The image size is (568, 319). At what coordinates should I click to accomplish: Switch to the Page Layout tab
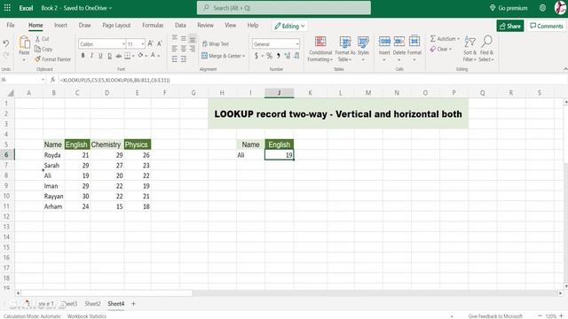click(116, 25)
